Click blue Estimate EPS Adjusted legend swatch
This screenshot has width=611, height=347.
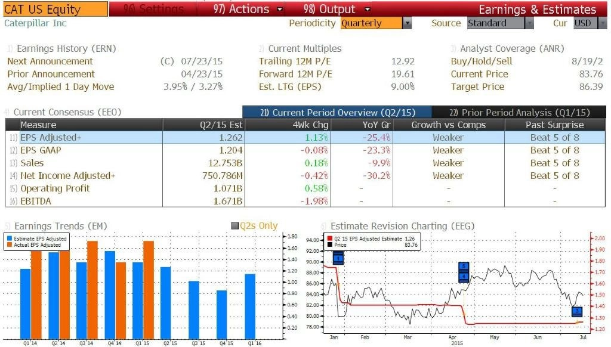pos(10,238)
